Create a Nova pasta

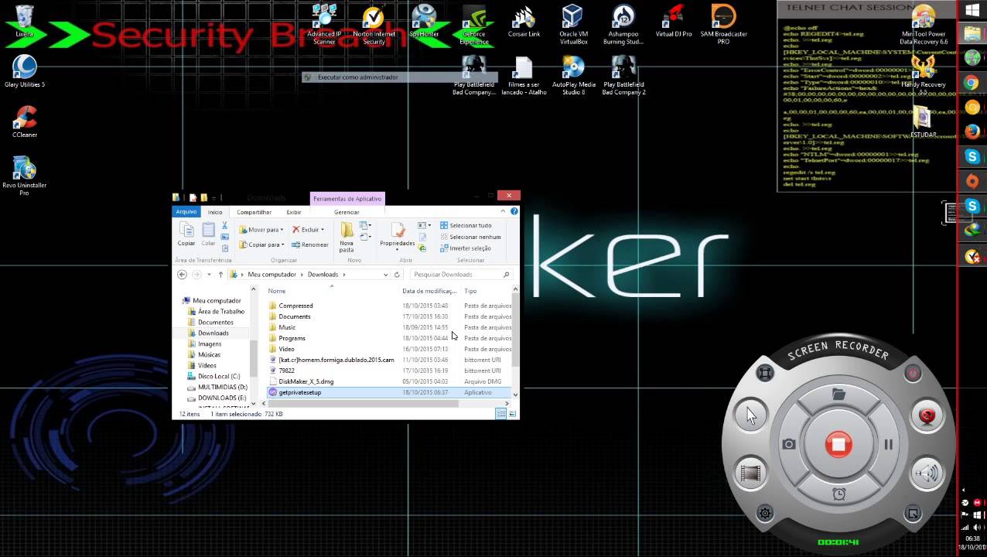point(347,237)
